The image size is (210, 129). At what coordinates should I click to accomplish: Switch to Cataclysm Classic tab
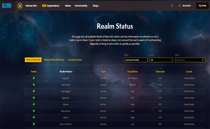point(75,60)
